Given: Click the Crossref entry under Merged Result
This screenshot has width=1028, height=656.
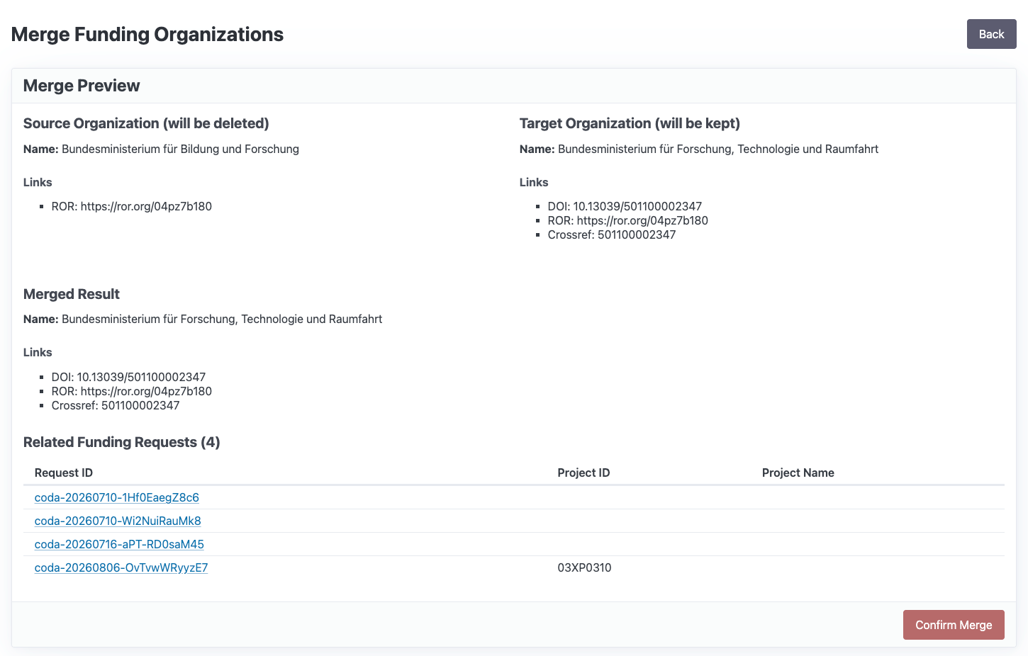Looking at the screenshot, I should coord(116,405).
